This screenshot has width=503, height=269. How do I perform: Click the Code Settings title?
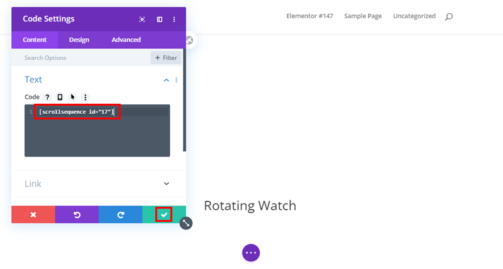[x=48, y=19]
